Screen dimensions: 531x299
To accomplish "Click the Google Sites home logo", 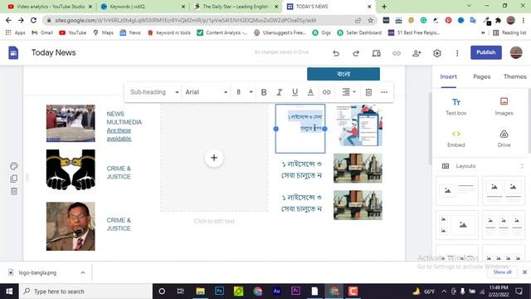I will coord(13,53).
